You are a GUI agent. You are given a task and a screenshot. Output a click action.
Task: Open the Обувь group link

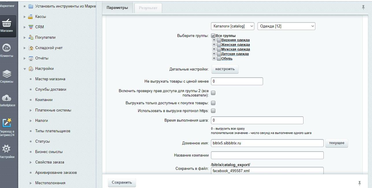tap(227, 59)
